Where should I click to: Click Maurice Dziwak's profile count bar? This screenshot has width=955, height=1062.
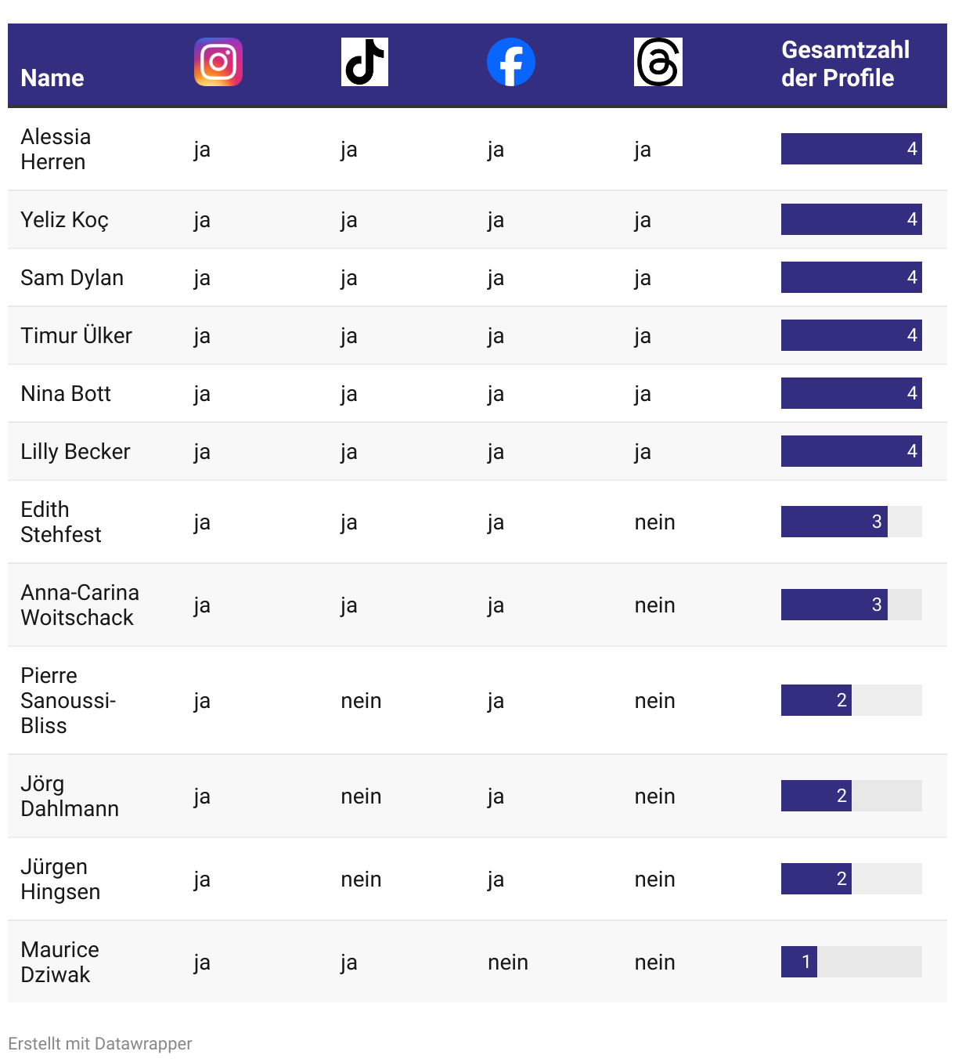(852, 962)
